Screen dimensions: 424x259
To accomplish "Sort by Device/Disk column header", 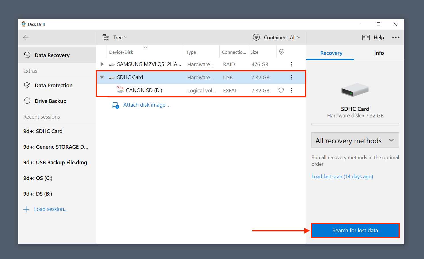I will pyautogui.click(x=145, y=52).
